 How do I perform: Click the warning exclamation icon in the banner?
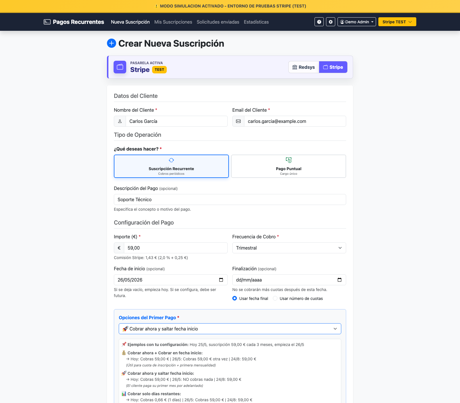(156, 6)
